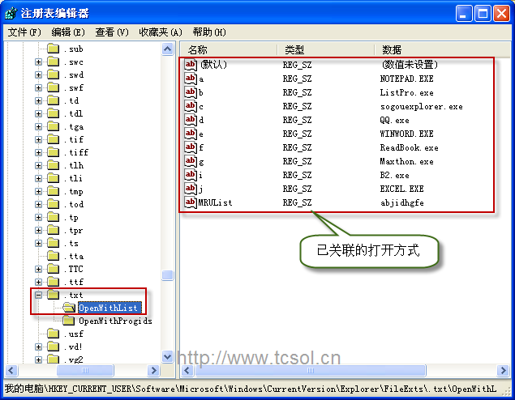Image resolution: width=515 pixels, height=400 pixels.
Task: Open the 收藏夹(A) menu
Action: pyautogui.click(x=161, y=32)
